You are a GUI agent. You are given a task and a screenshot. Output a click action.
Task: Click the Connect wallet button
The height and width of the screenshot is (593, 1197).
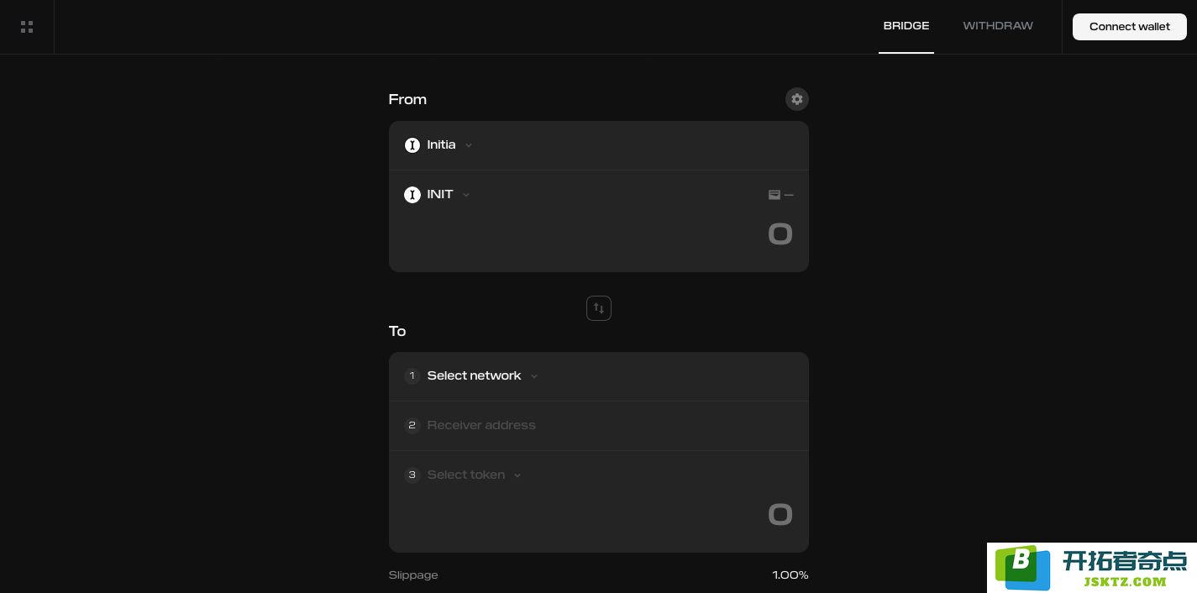coord(1130,27)
